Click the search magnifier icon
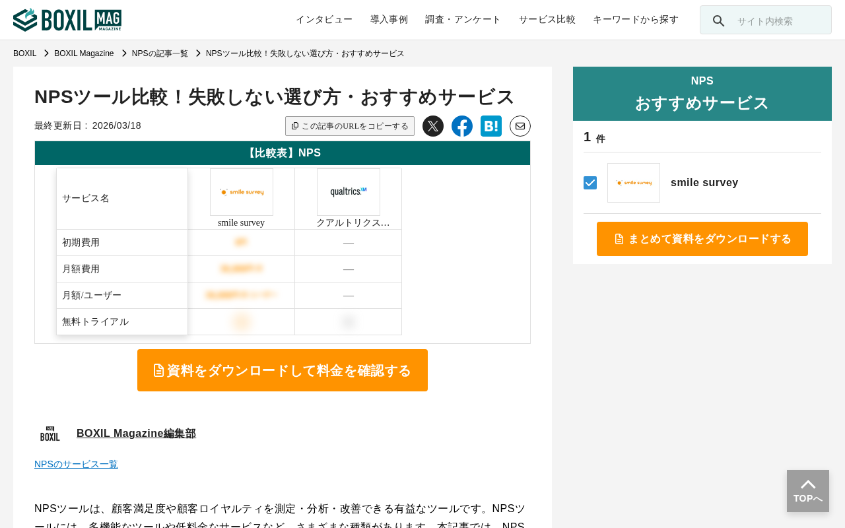Image resolution: width=845 pixels, height=528 pixels. point(718,20)
